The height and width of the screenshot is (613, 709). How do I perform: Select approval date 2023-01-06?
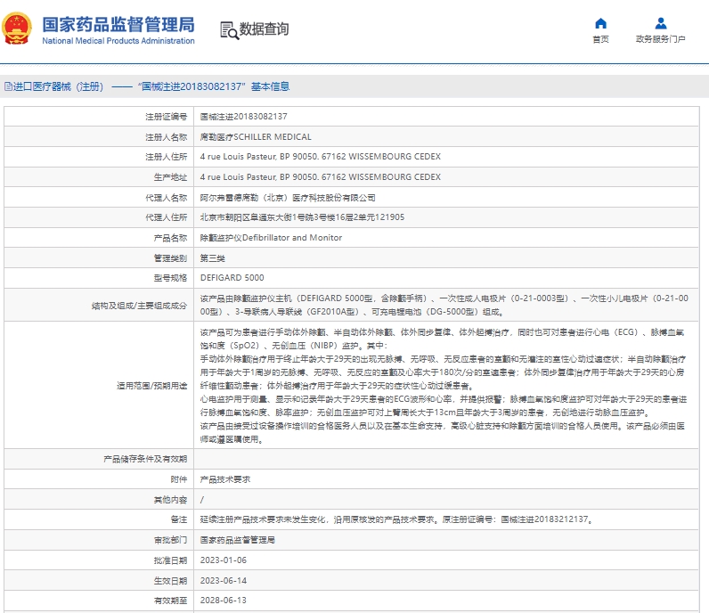click(x=224, y=560)
